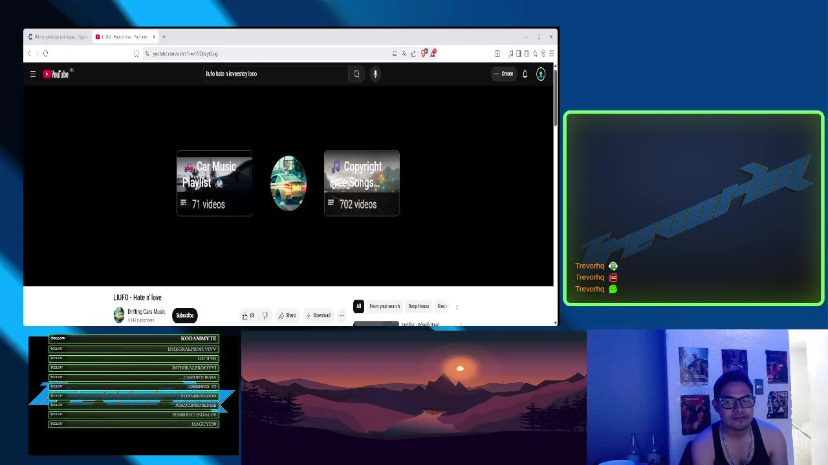Image resolution: width=828 pixels, height=465 pixels.
Task: Switch to the first browser tab
Action: pyautogui.click(x=58, y=37)
